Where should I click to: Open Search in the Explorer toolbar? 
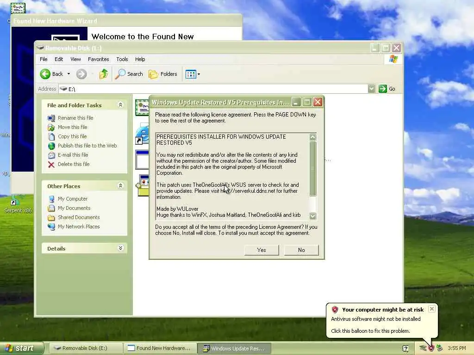(x=129, y=74)
